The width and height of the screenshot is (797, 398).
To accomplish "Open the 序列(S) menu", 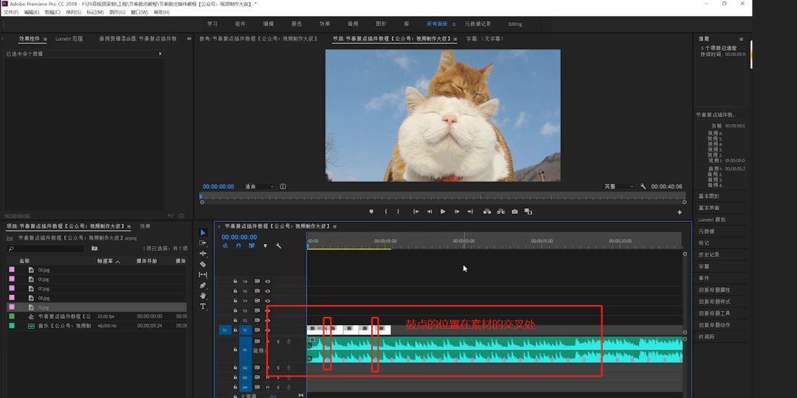I will (74, 12).
